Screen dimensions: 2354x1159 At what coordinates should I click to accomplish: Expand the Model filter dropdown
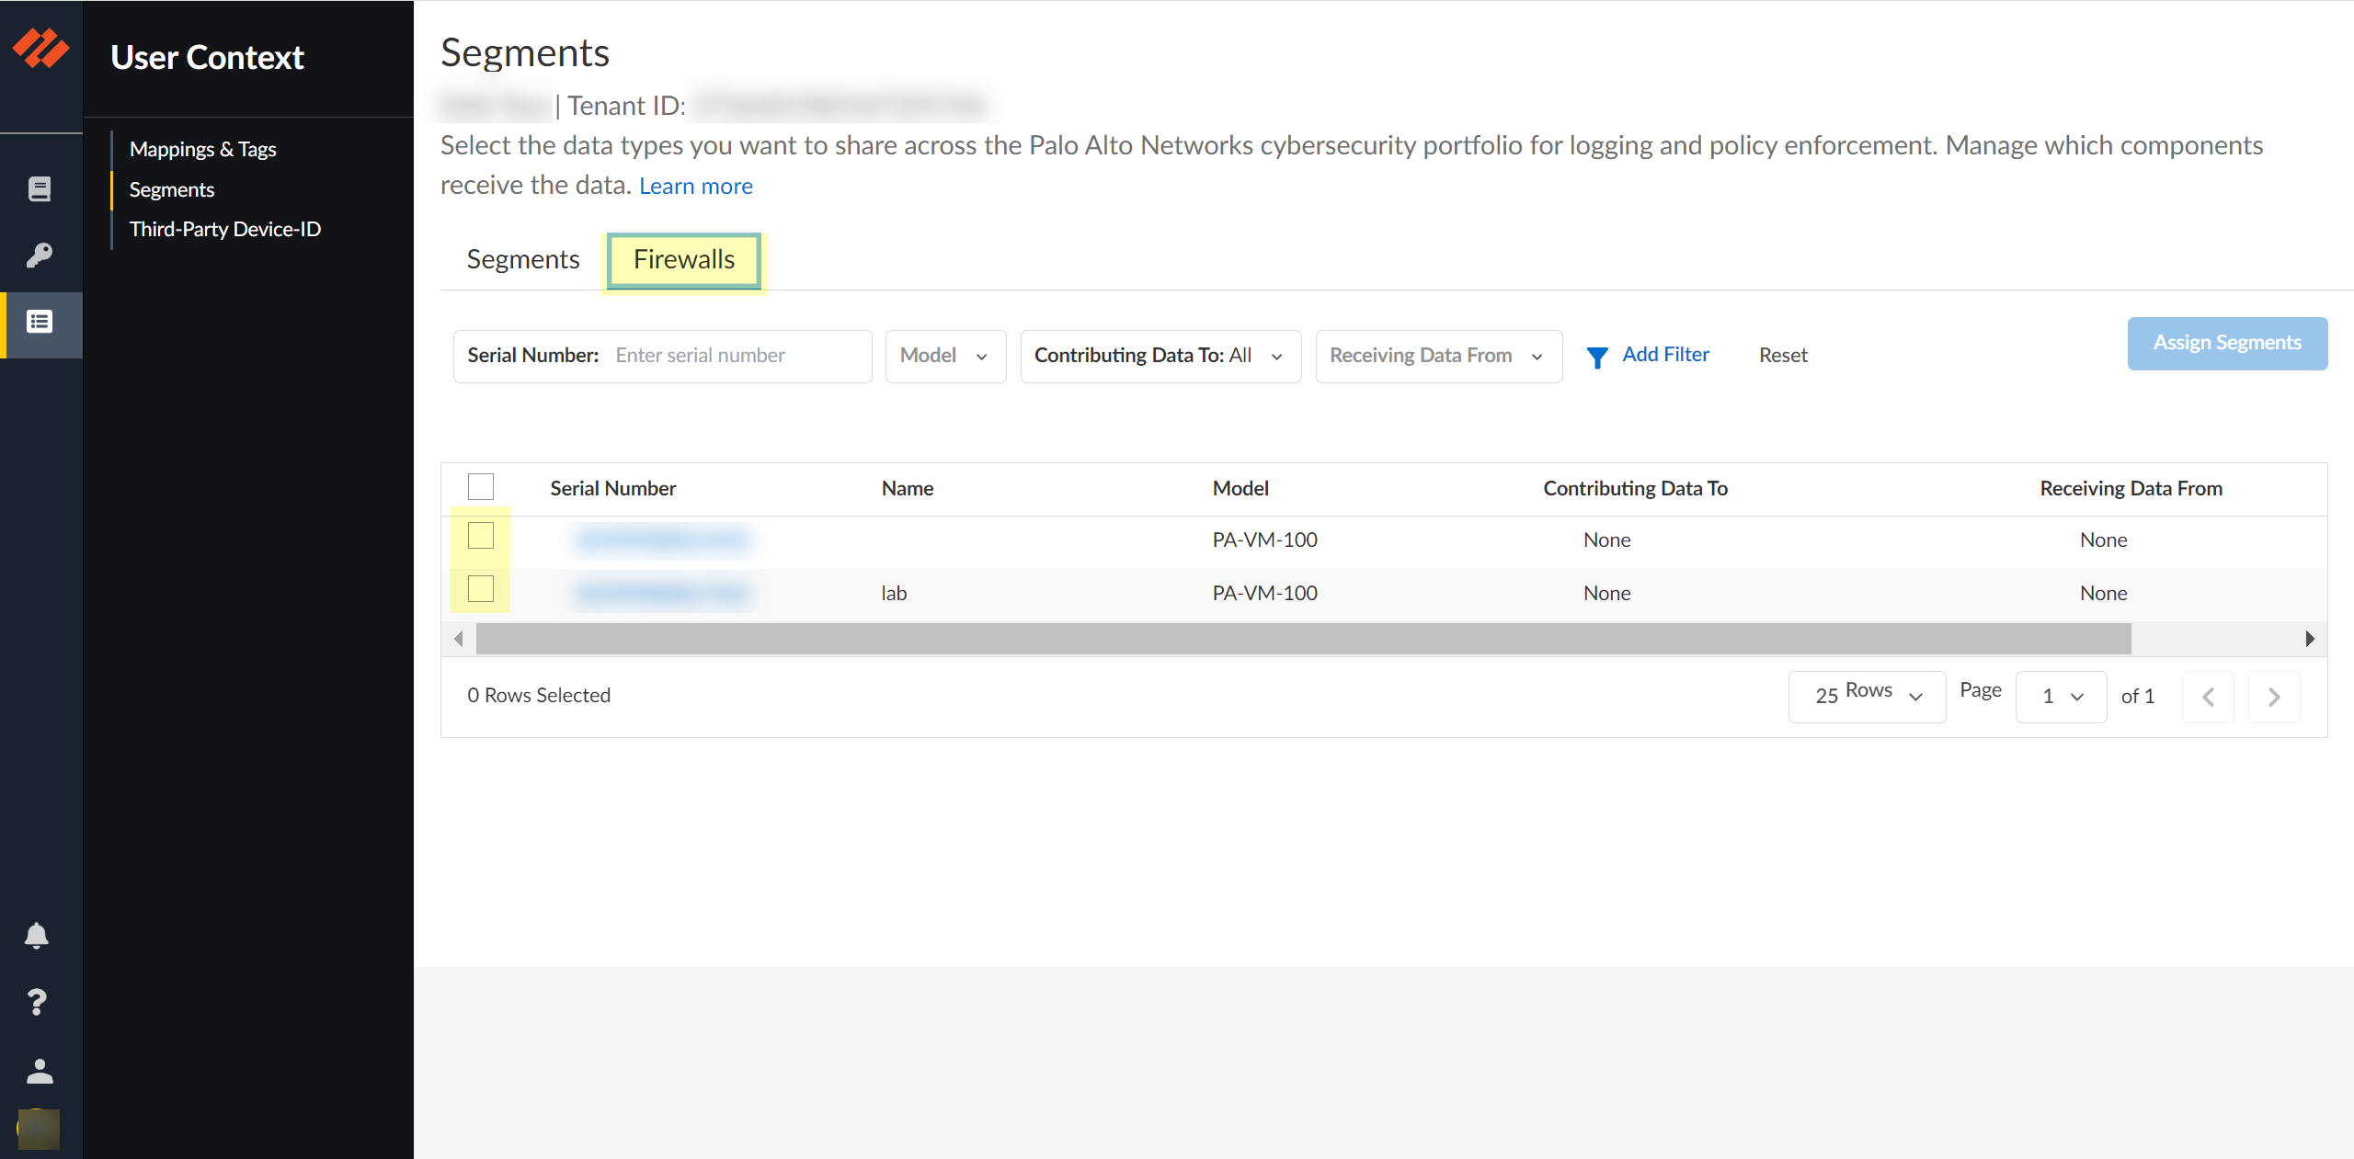point(945,356)
